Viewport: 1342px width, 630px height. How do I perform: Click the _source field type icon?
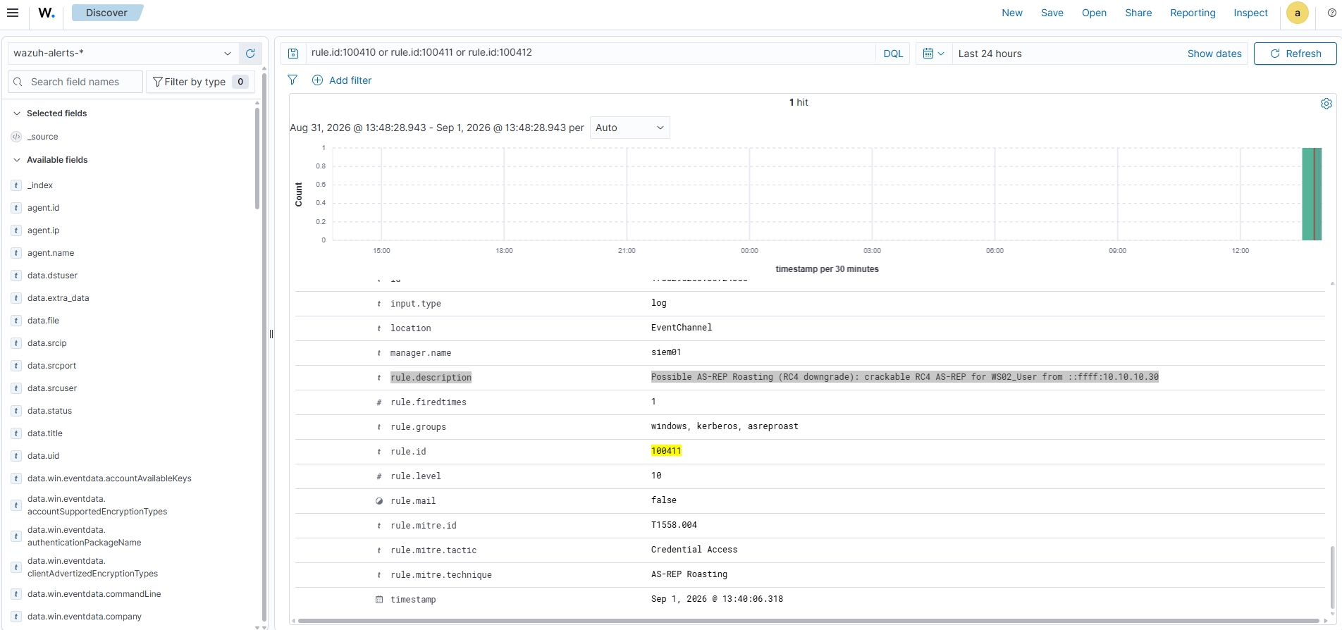pos(16,137)
